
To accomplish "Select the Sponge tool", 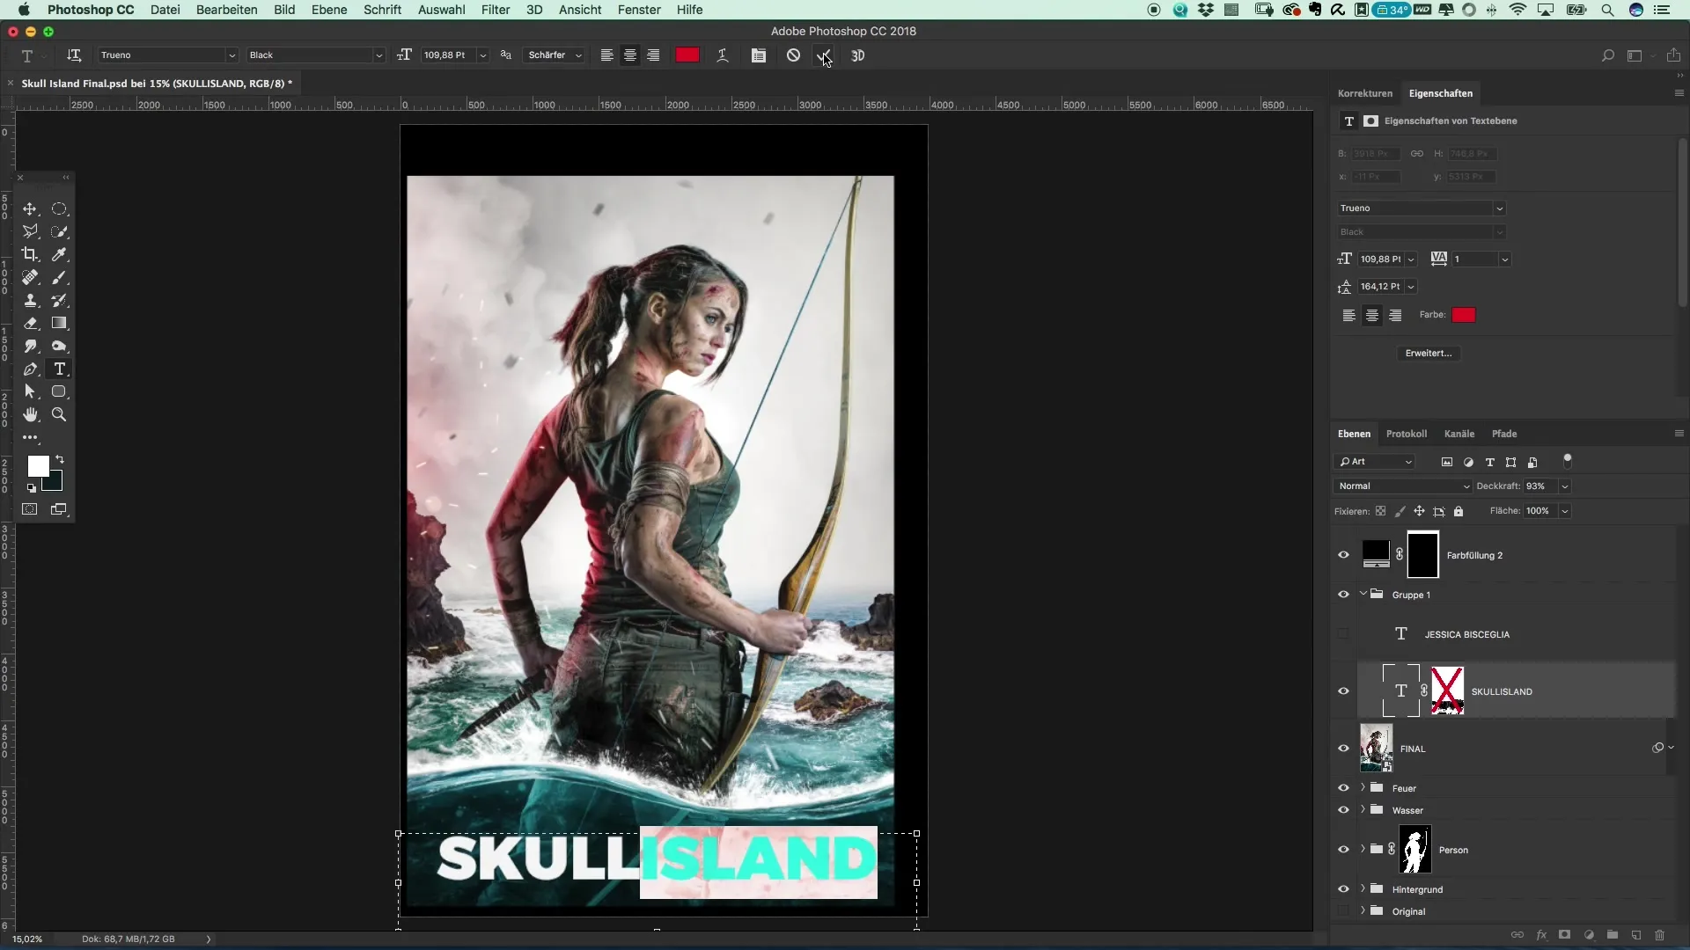I will [59, 346].
